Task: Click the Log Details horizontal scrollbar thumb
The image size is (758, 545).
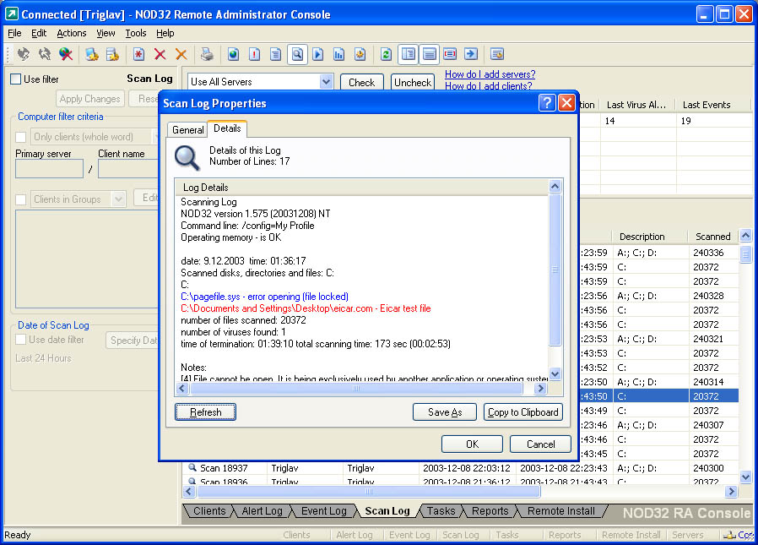Action: (356, 388)
